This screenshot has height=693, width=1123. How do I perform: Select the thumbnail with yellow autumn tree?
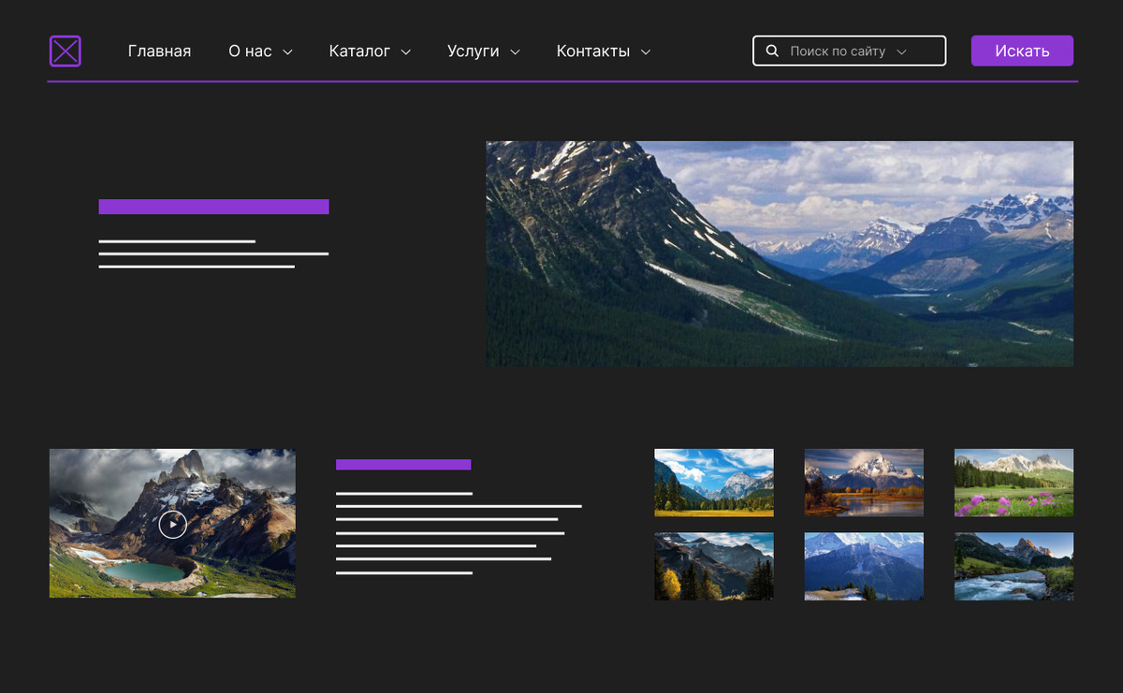click(714, 567)
